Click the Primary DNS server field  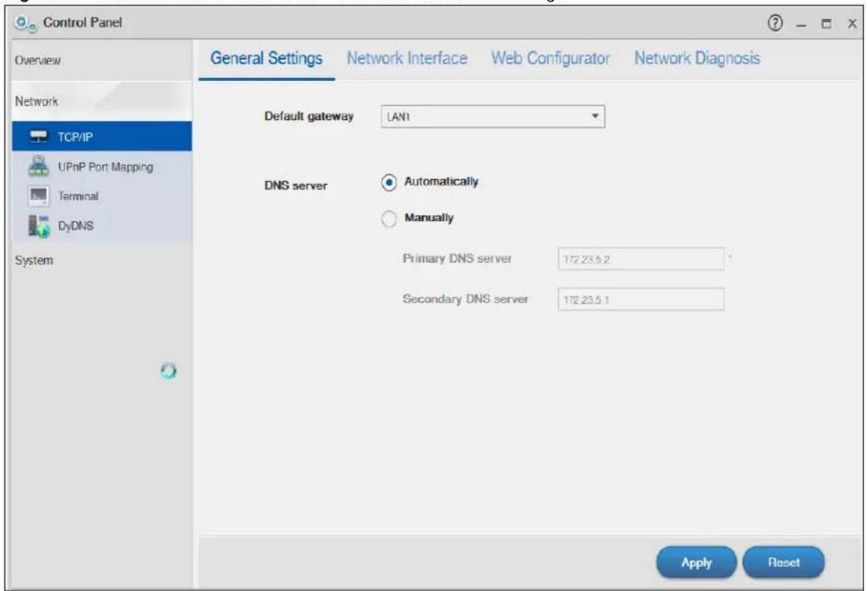[x=641, y=259]
